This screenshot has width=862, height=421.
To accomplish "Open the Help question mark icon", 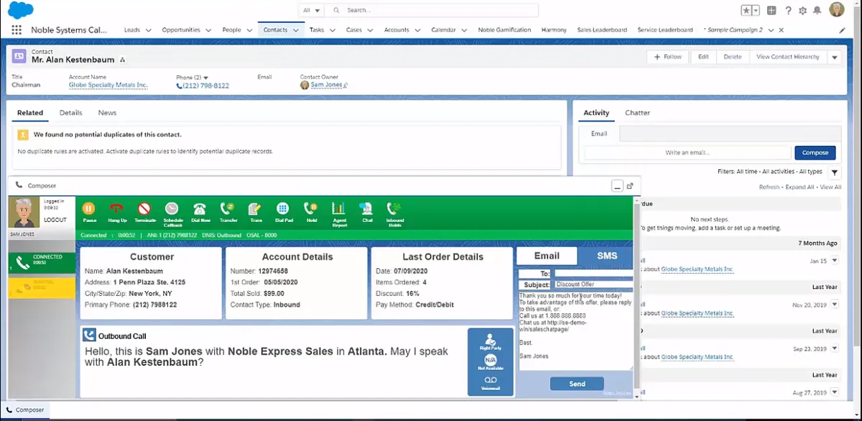I will point(788,10).
